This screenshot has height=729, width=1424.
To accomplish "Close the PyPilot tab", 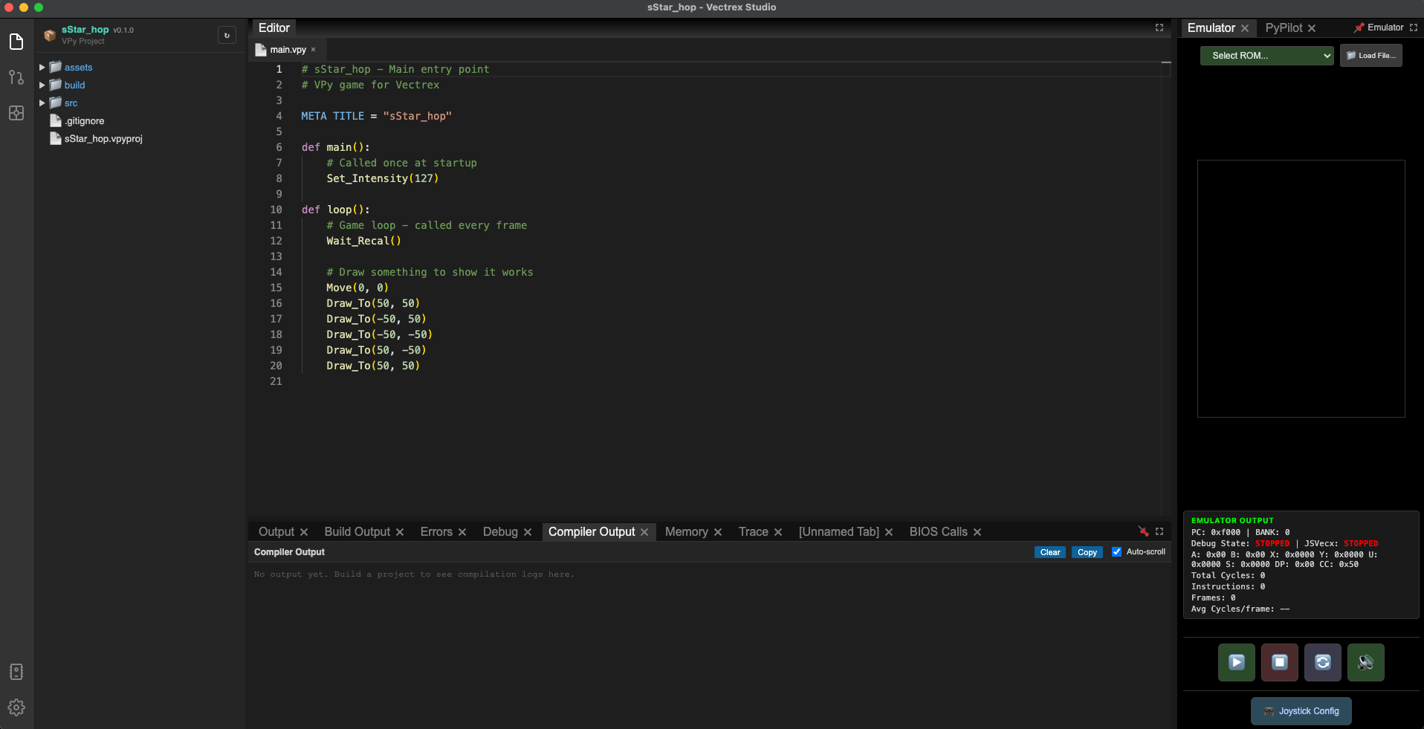I will [x=1312, y=28].
